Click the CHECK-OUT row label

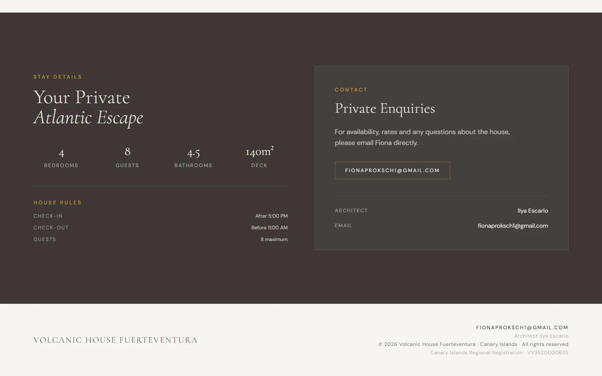tap(51, 228)
